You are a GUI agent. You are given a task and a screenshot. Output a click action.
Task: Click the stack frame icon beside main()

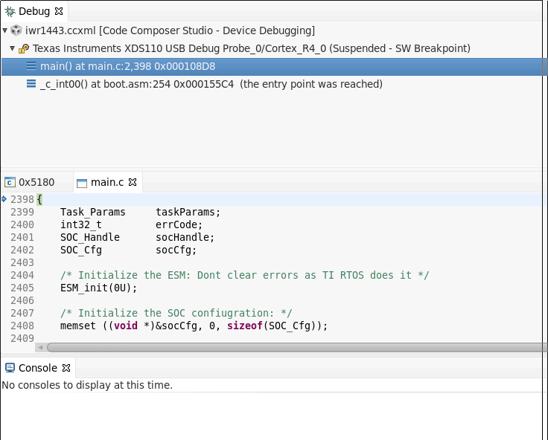31,66
